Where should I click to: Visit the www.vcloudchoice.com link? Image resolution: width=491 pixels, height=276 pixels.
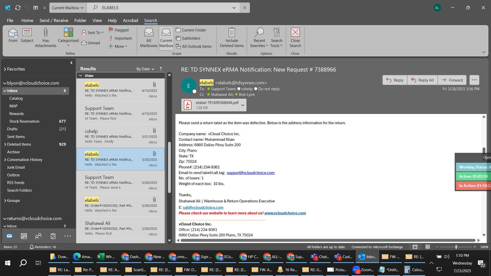tap(285, 213)
